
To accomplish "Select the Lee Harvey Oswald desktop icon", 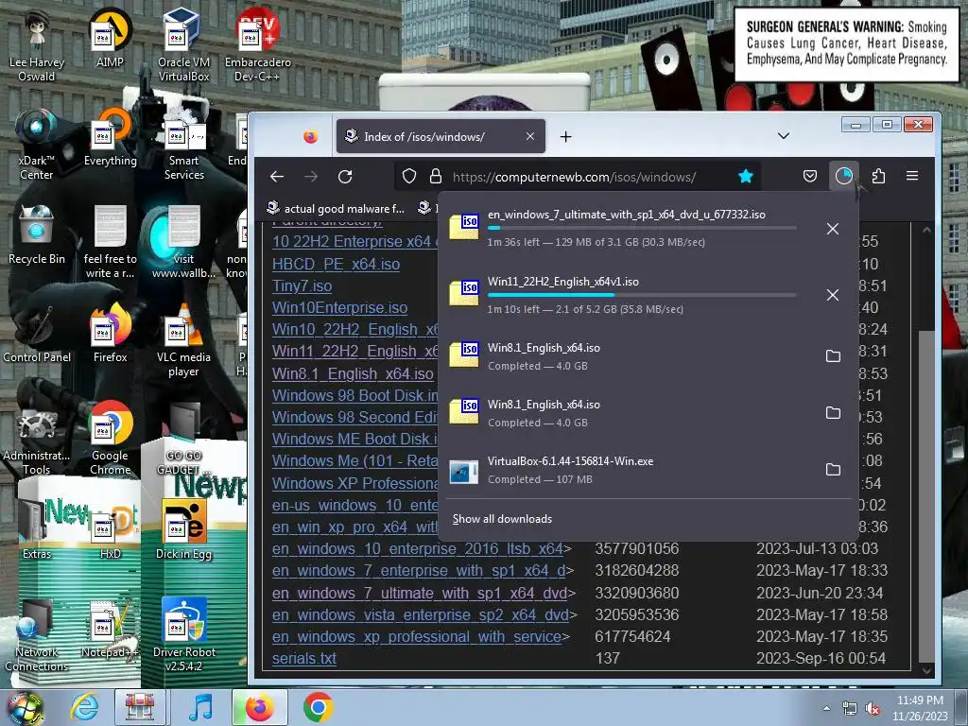I will click(37, 44).
